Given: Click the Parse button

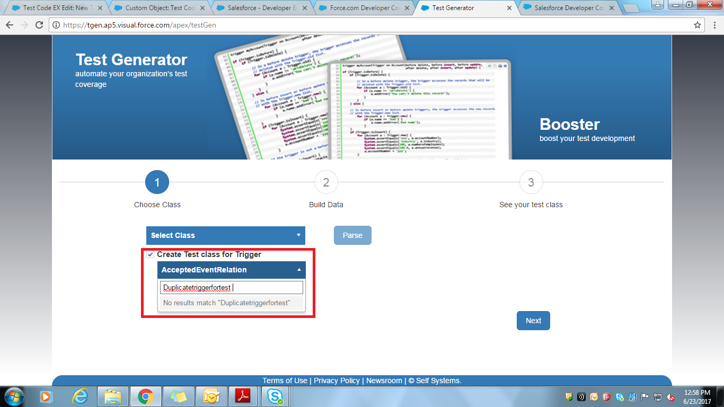Looking at the screenshot, I should click(352, 235).
